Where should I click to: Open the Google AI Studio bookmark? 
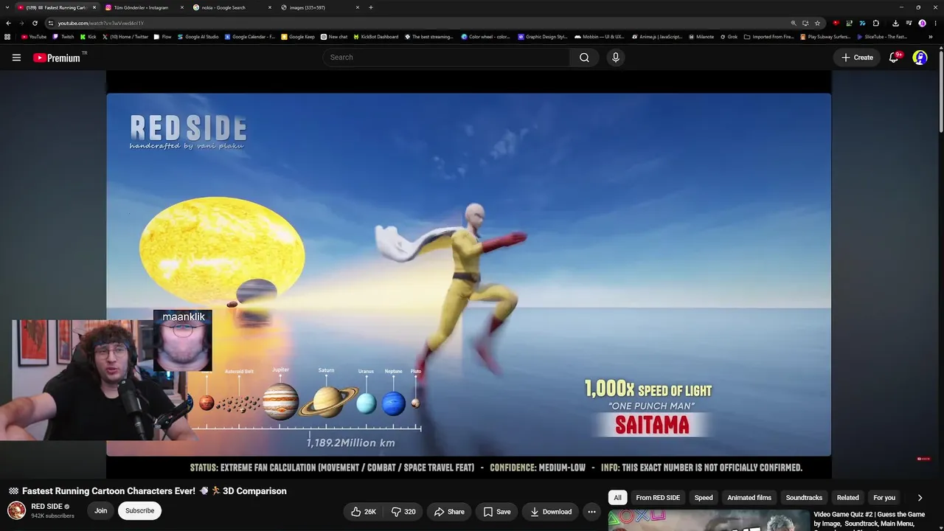click(198, 37)
